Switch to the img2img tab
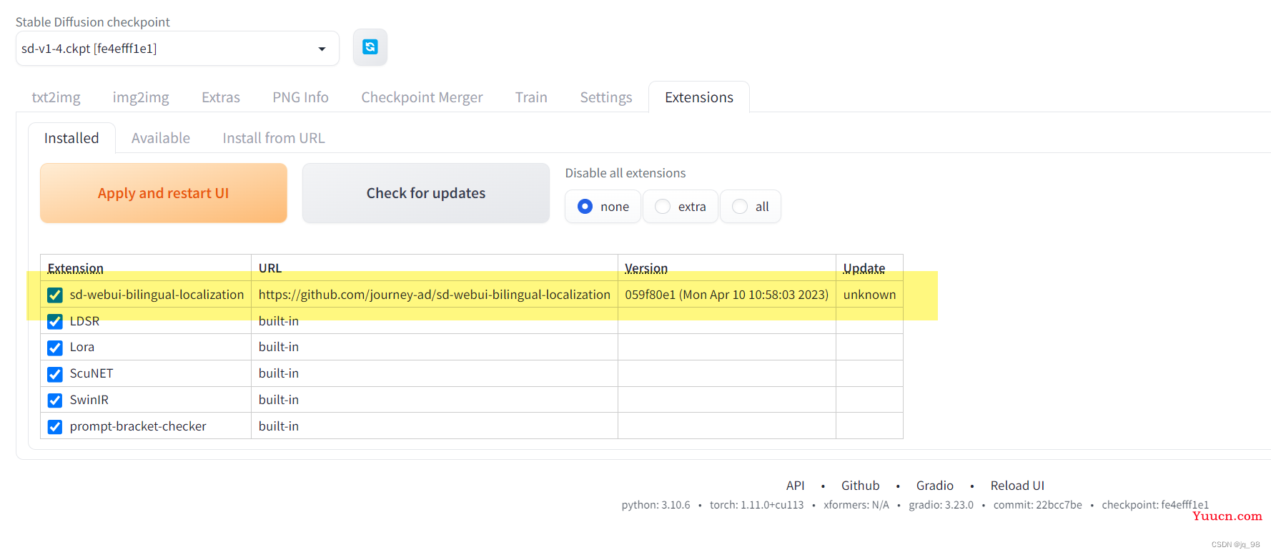Image resolution: width=1271 pixels, height=555 pixels. pos(141,97)
